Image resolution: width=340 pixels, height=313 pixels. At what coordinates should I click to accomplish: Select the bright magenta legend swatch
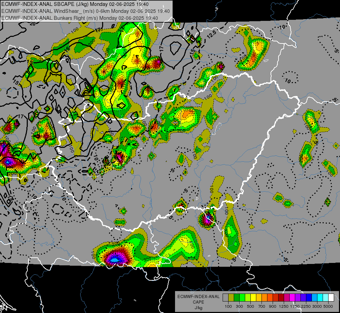click(292, 297)
